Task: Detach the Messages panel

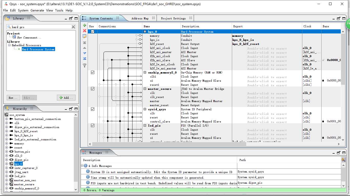Action: tap(339, 153)
